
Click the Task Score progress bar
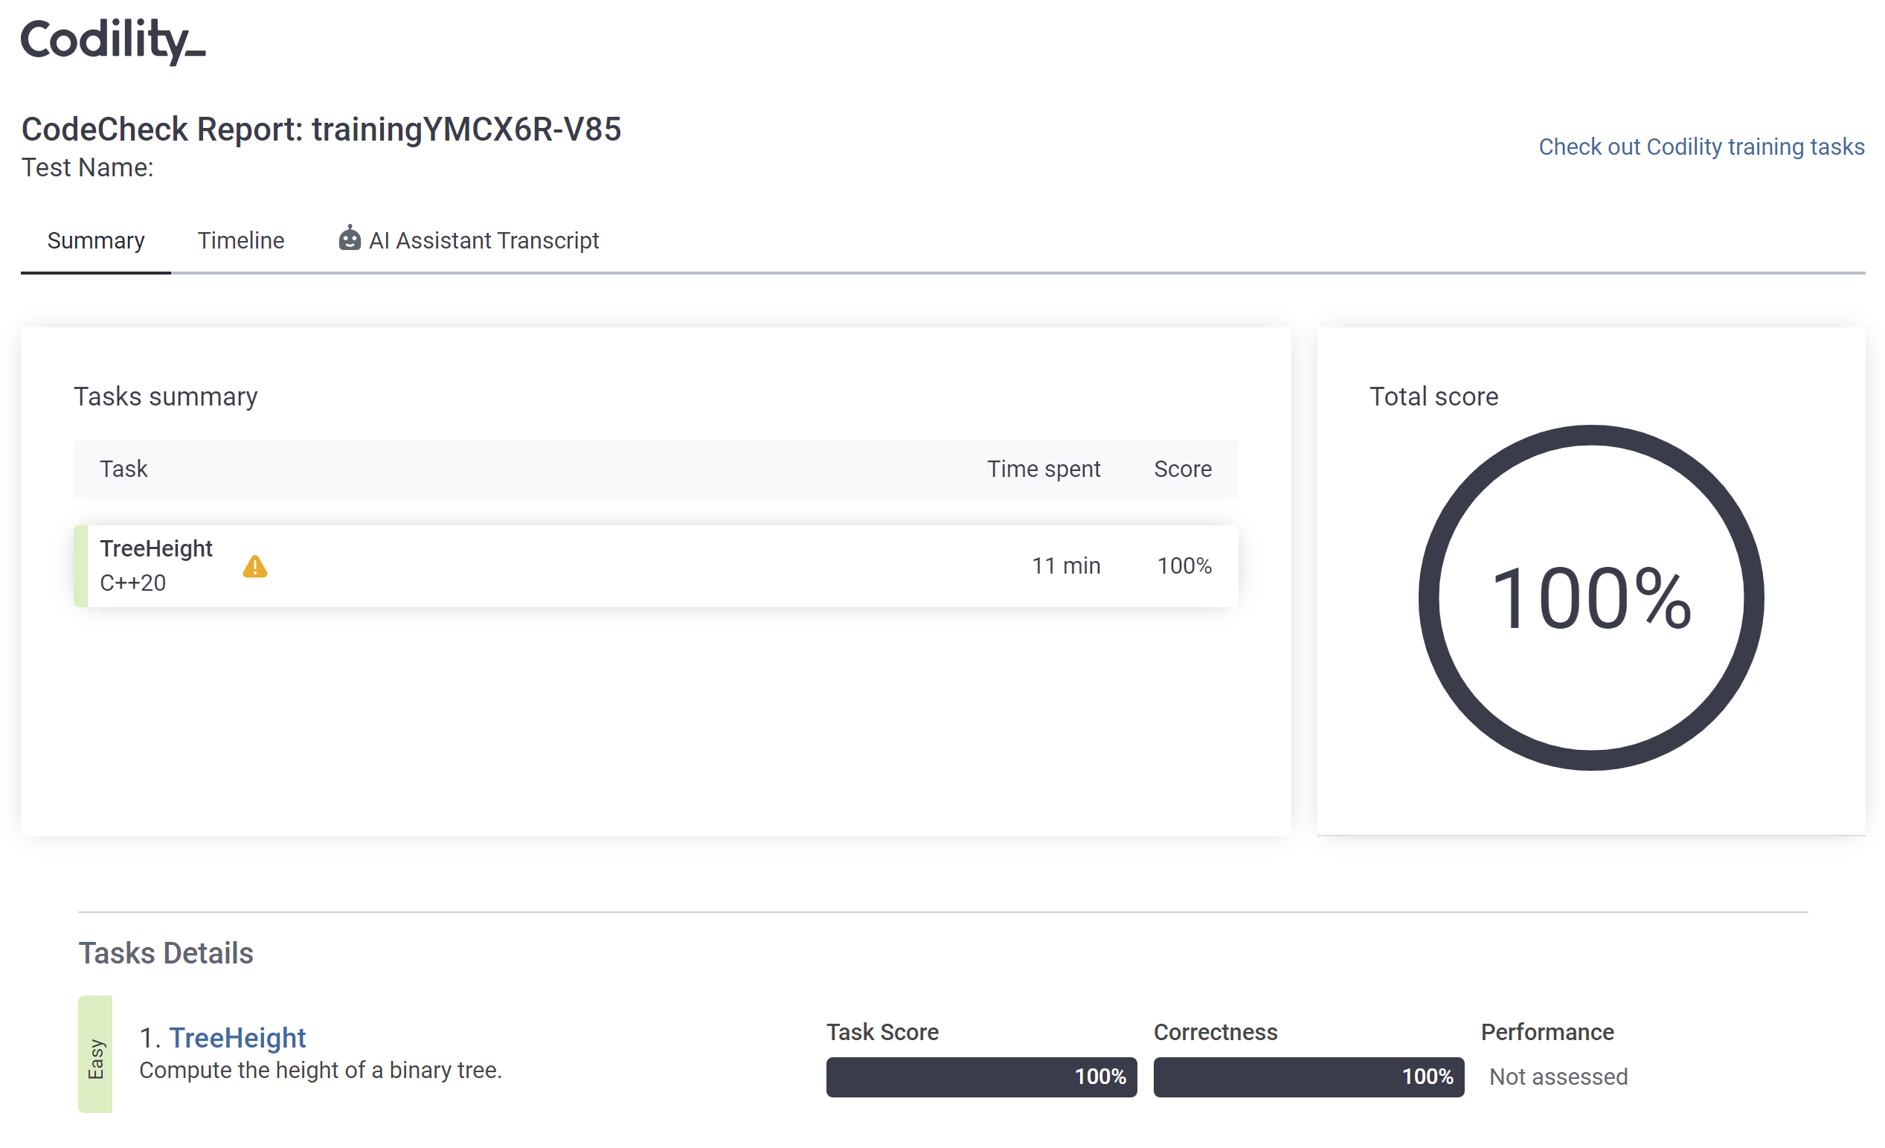[x=980, y=1077]
